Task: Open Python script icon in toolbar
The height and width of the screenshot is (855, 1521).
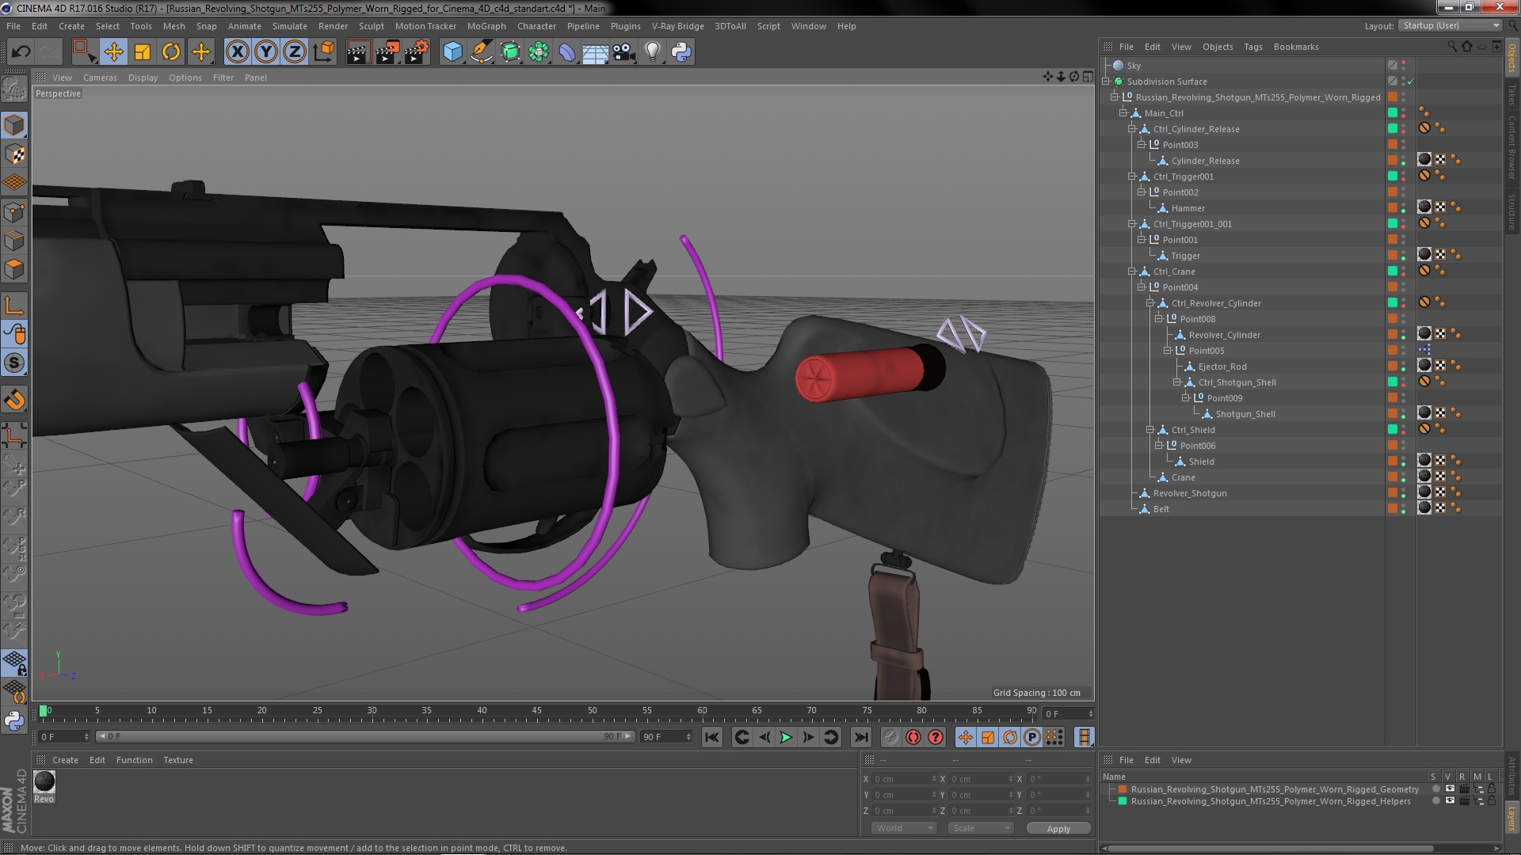Action: coord(681,52)
